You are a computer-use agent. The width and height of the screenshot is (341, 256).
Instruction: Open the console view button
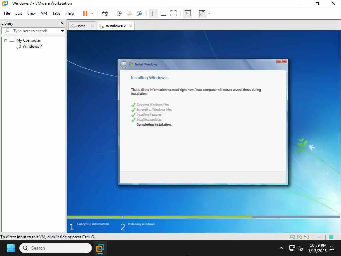(x=188, y=13)
